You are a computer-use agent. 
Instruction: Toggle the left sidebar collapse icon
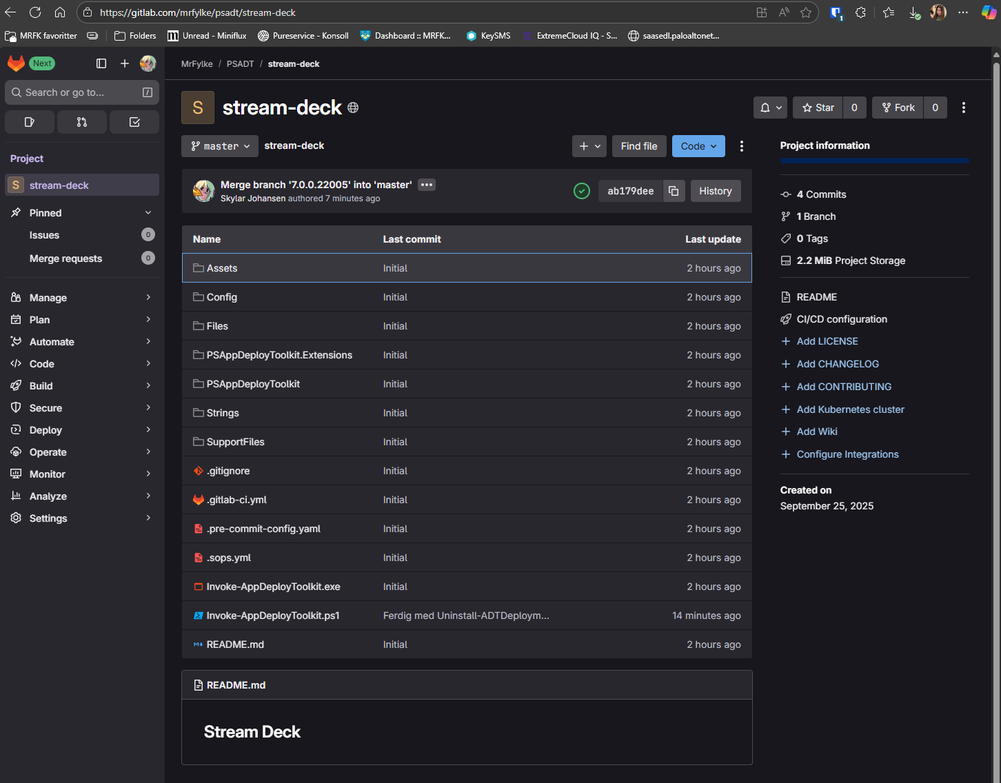point(101,63)
